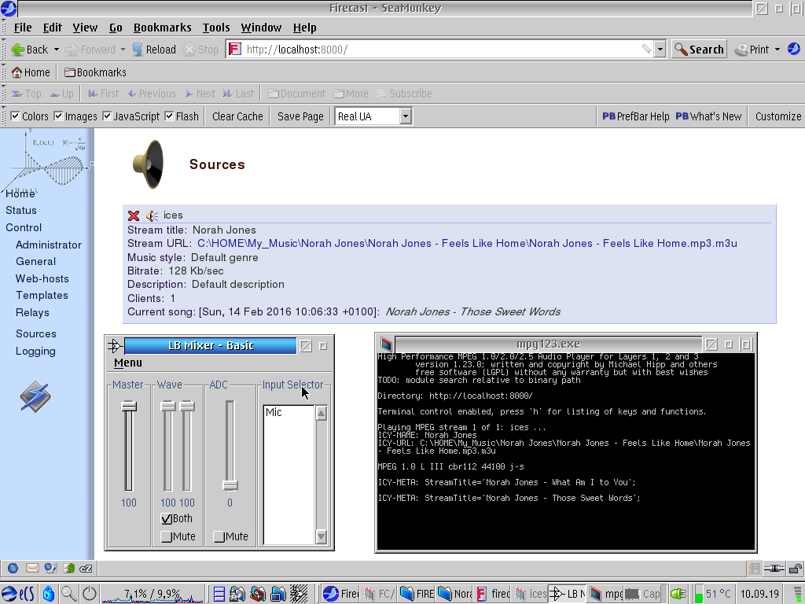Uncheck the Both checkbox under Wave
Viewport: 805px width, 604px height.
point(167,519)
